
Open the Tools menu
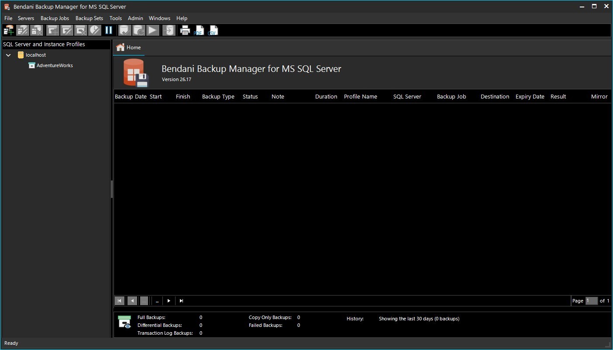(x=116, y=18)
